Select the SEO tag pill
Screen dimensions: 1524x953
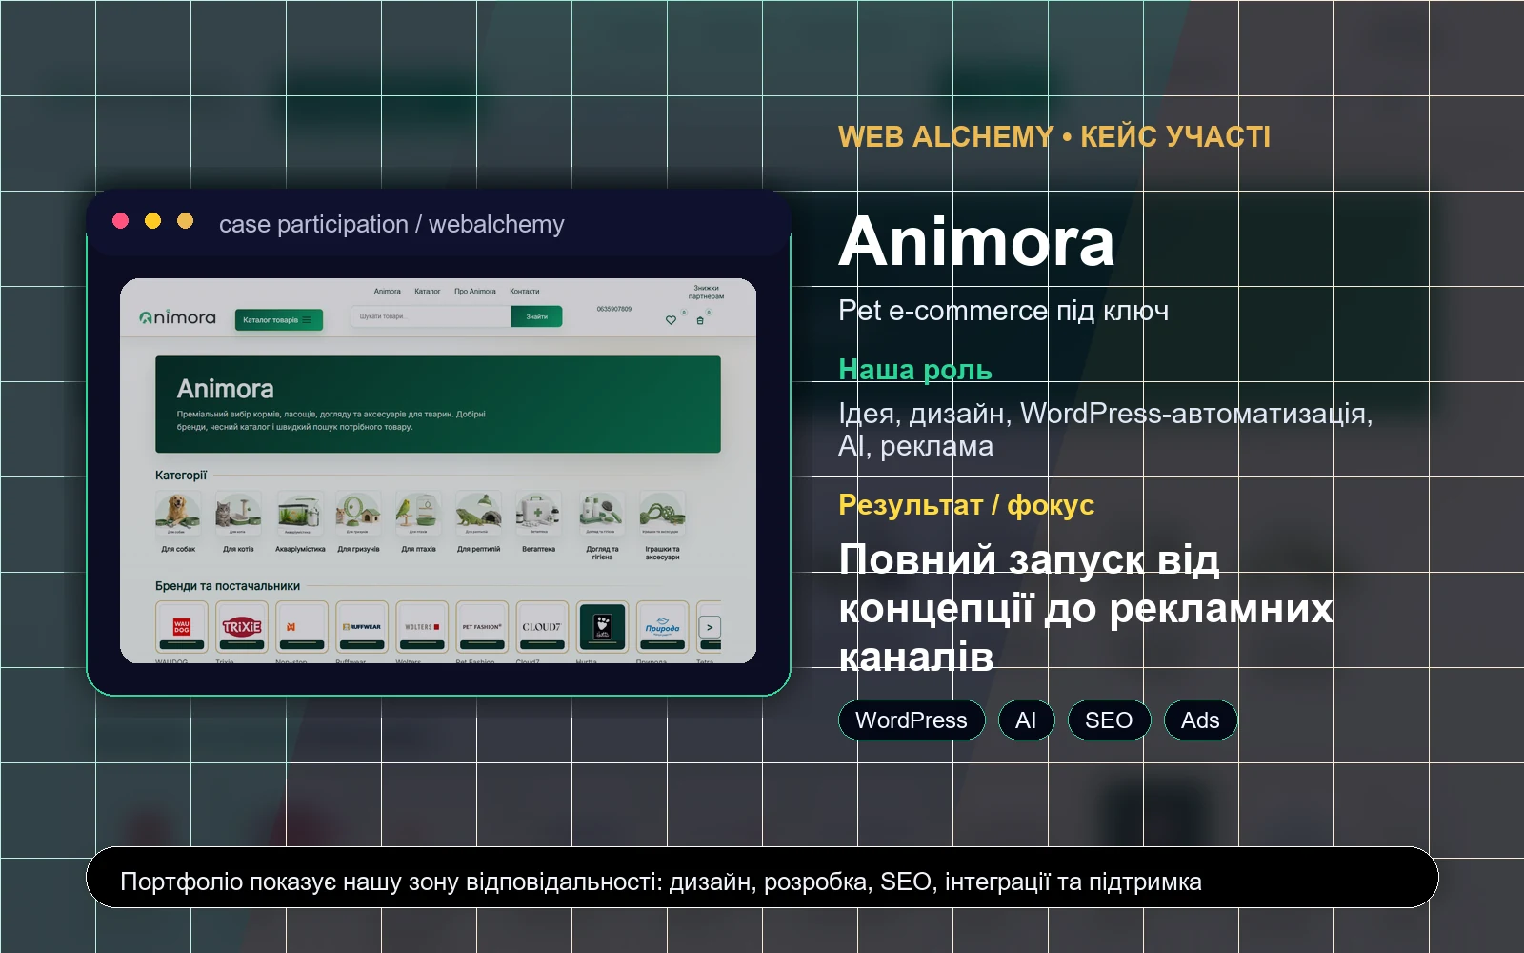[x=1109, y=720]
